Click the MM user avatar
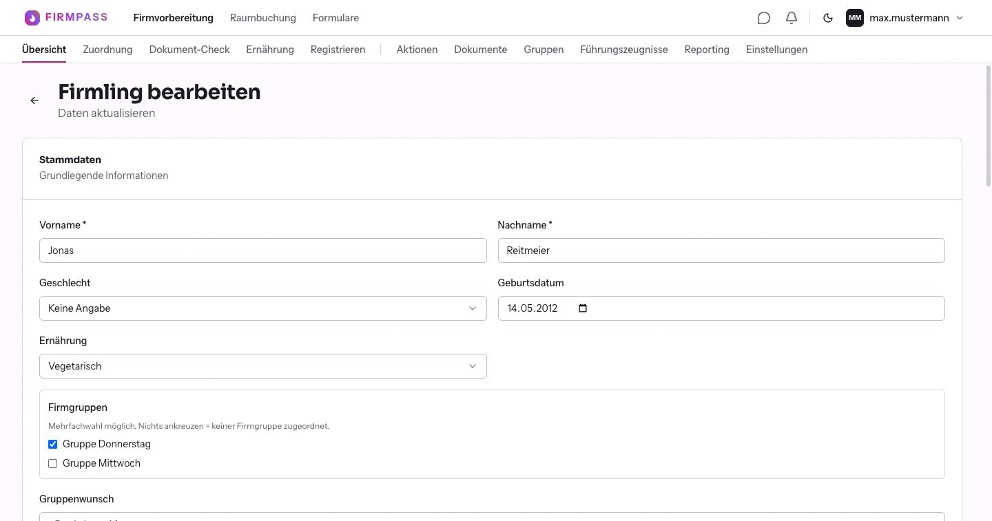 pyautogui.click(x=855, y=18)
